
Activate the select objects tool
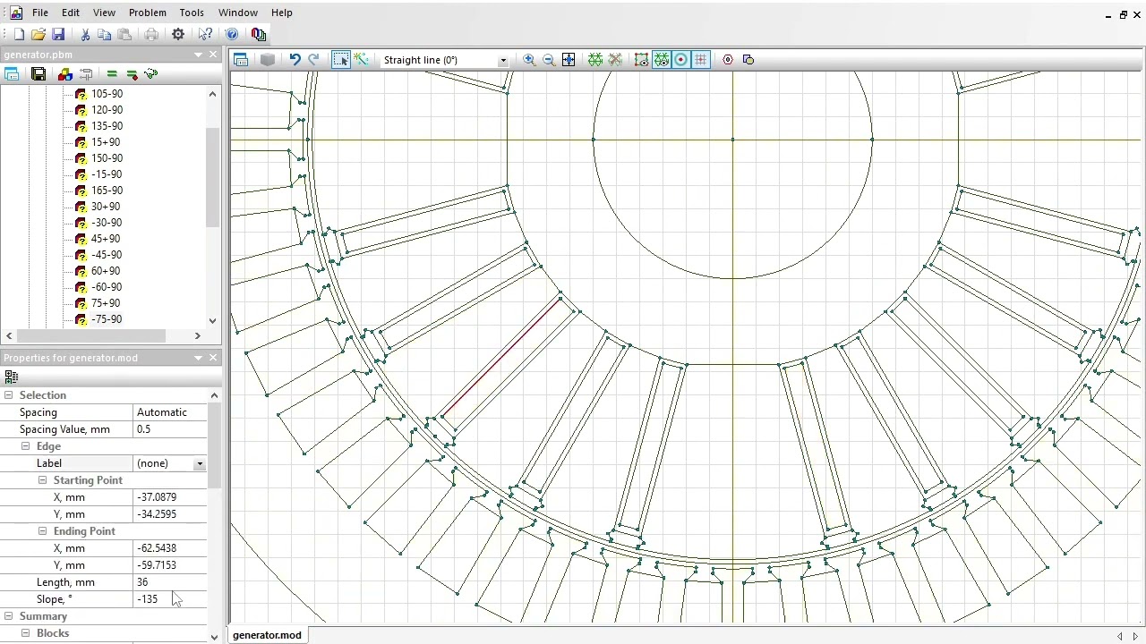click(x=341, y=60)
